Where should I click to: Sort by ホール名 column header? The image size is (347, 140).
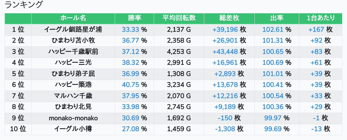[x=73, y=18]
